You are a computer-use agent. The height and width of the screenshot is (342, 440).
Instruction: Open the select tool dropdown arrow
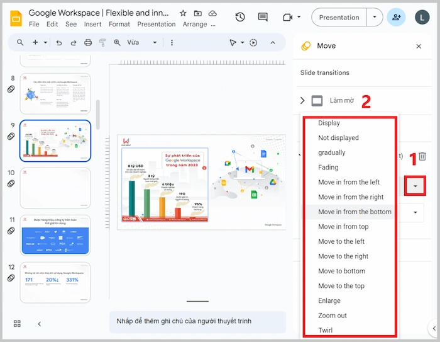[243, 43]
